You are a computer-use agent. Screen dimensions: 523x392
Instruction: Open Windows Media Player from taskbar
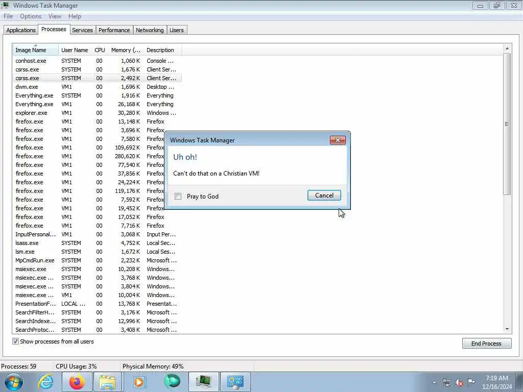click(x=139, y=382)
